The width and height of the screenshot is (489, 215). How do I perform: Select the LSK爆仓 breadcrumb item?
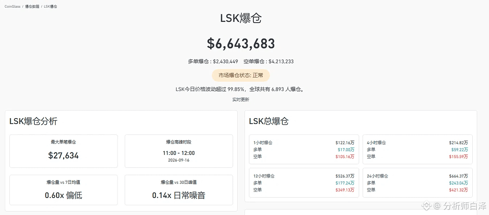click(x=50, y=7)
